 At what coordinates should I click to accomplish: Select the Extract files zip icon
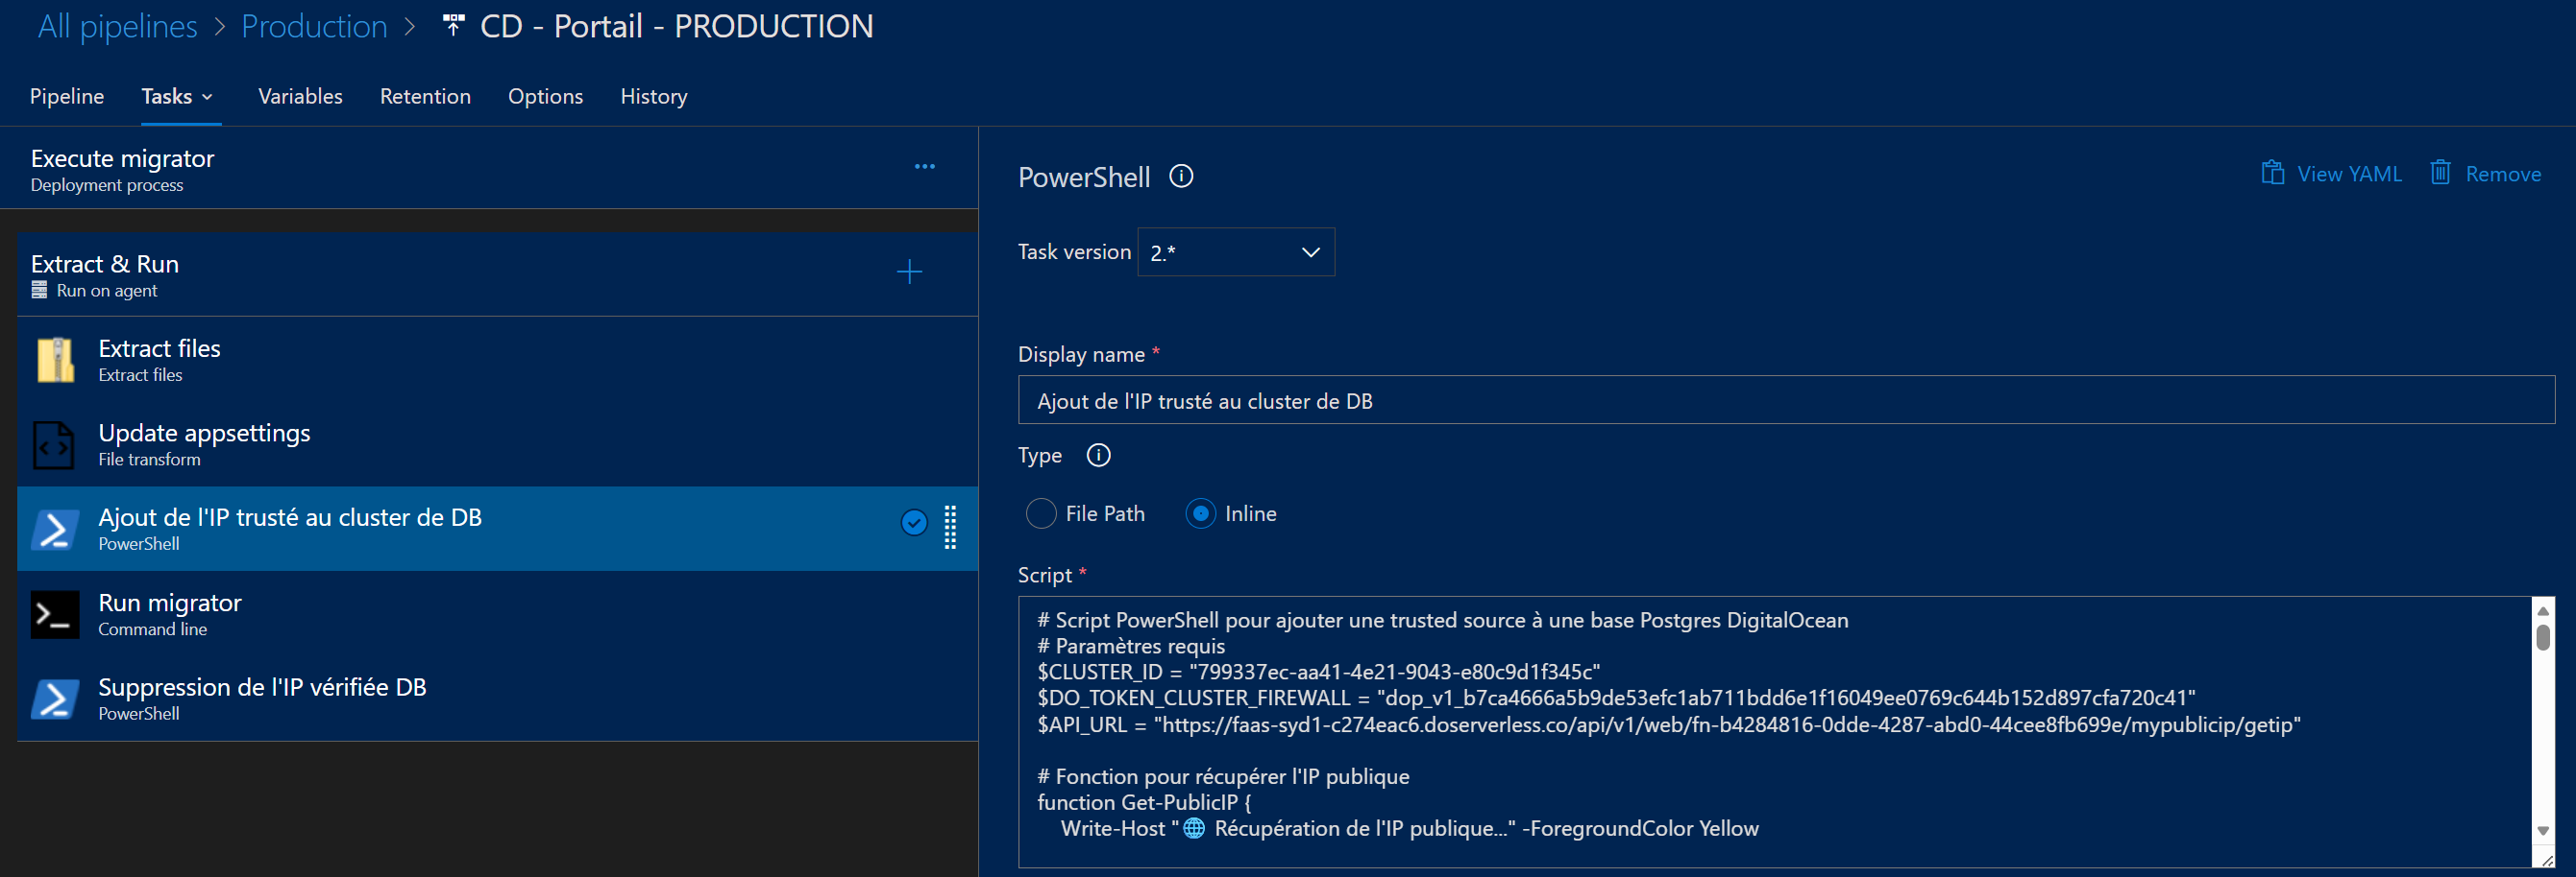click(x=55, y=361)
